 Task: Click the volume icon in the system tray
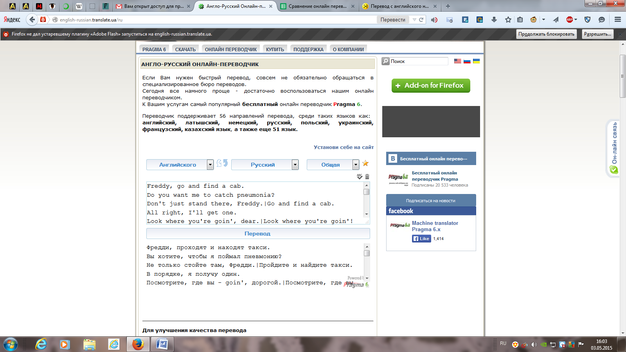click(x=534, y=345)
